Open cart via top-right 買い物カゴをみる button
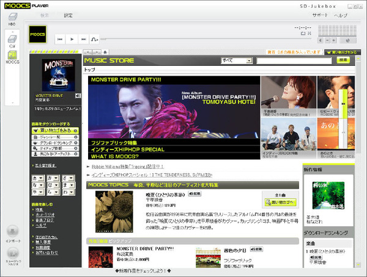The image size is (367, 277). pyautogui.click(x=343, y=52)
